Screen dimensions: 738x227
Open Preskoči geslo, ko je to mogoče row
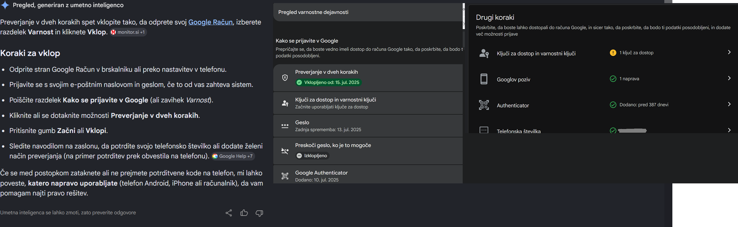tap(368, 151)
